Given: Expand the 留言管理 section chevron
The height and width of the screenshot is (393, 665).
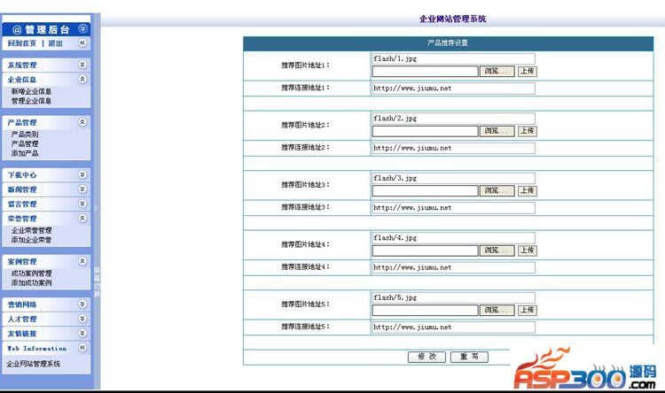Looking at the screenshot, I should click(82, 204).
